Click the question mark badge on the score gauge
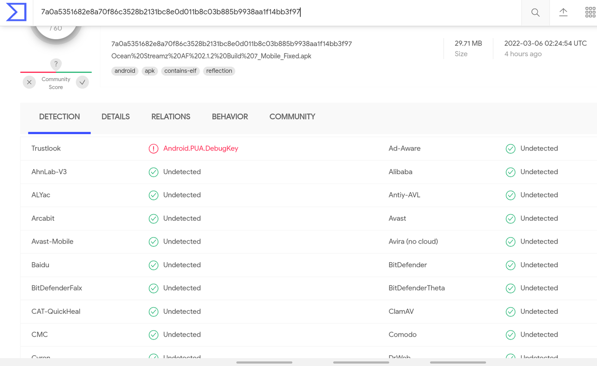Image resolution: width=597 pixels, height=366 pixels. click(56, 64)
